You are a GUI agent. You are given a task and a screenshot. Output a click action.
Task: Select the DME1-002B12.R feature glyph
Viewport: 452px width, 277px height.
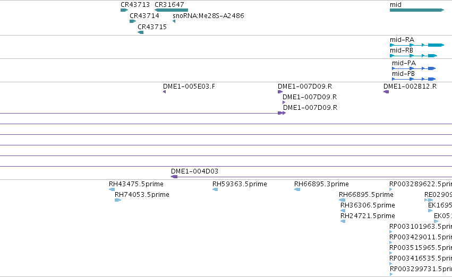click(386, 92)
